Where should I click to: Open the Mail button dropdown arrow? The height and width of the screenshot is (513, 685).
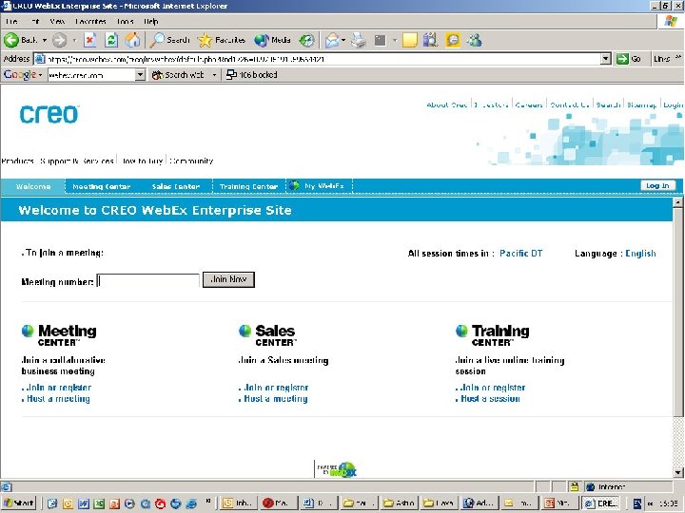click(343, 41)
